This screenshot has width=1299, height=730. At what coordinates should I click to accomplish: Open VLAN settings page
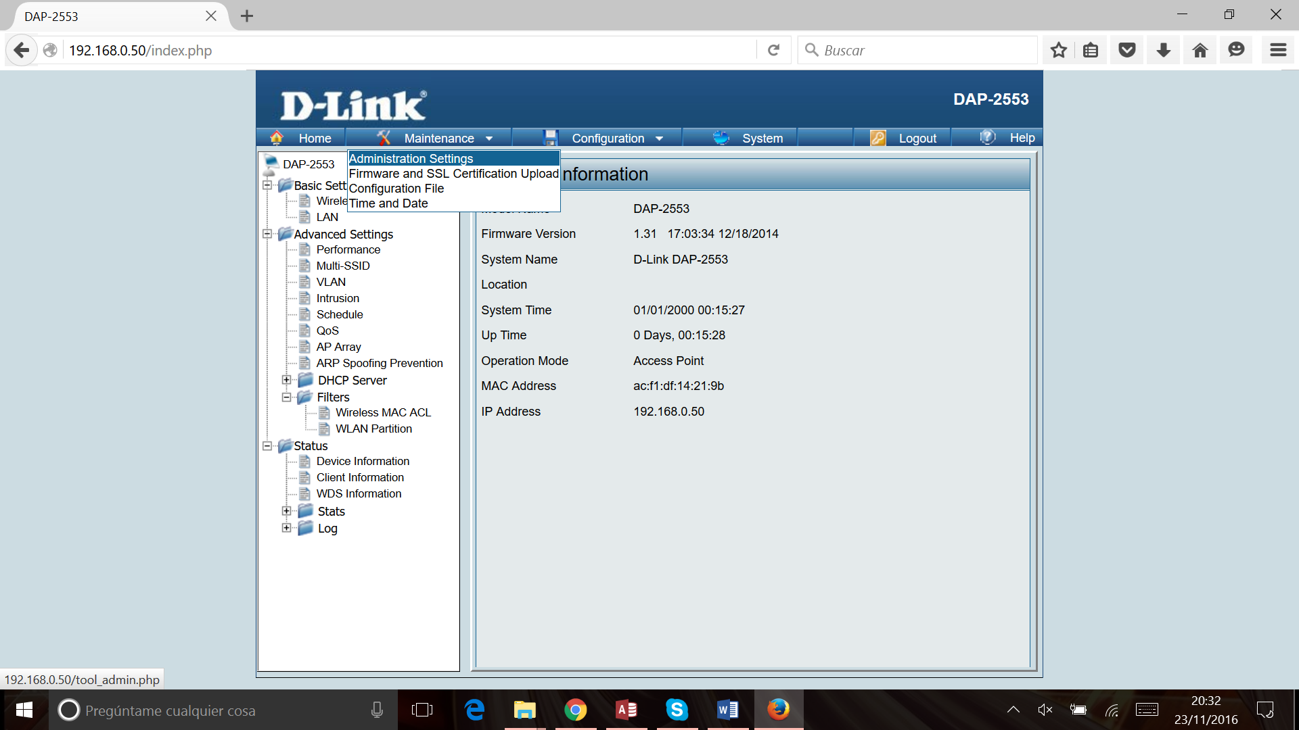click(x=331, y=282)
